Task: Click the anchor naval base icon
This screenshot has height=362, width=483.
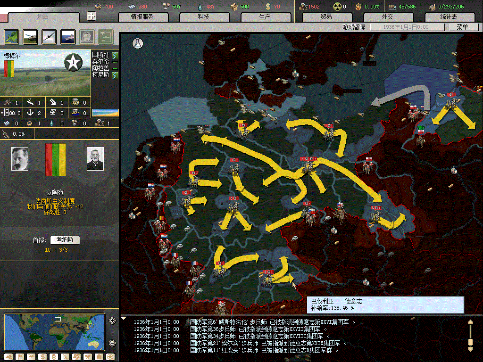Action: [30, 113]
